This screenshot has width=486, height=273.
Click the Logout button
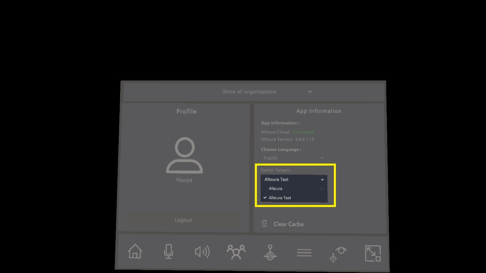[x=183, y=220]
